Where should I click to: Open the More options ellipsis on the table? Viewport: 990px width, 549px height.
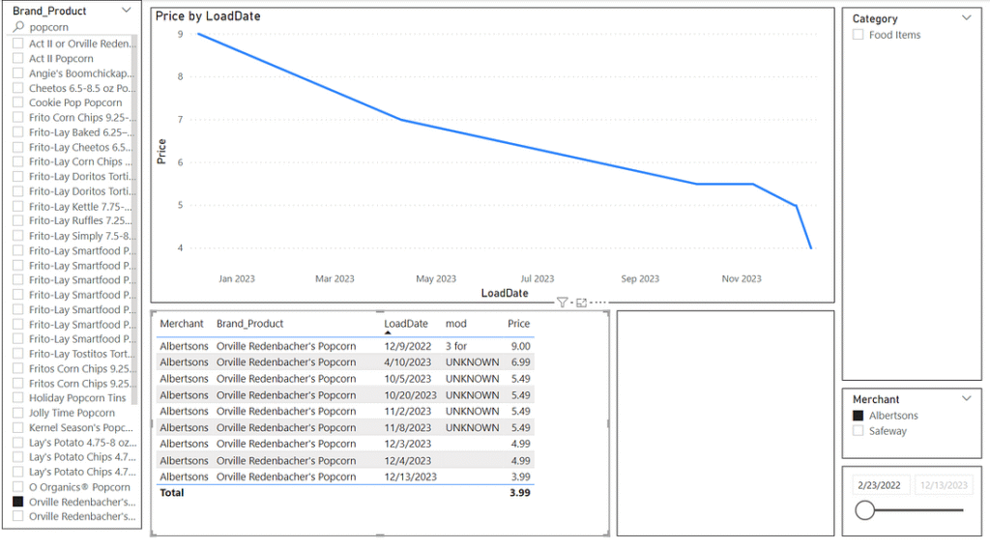(597, 303)
